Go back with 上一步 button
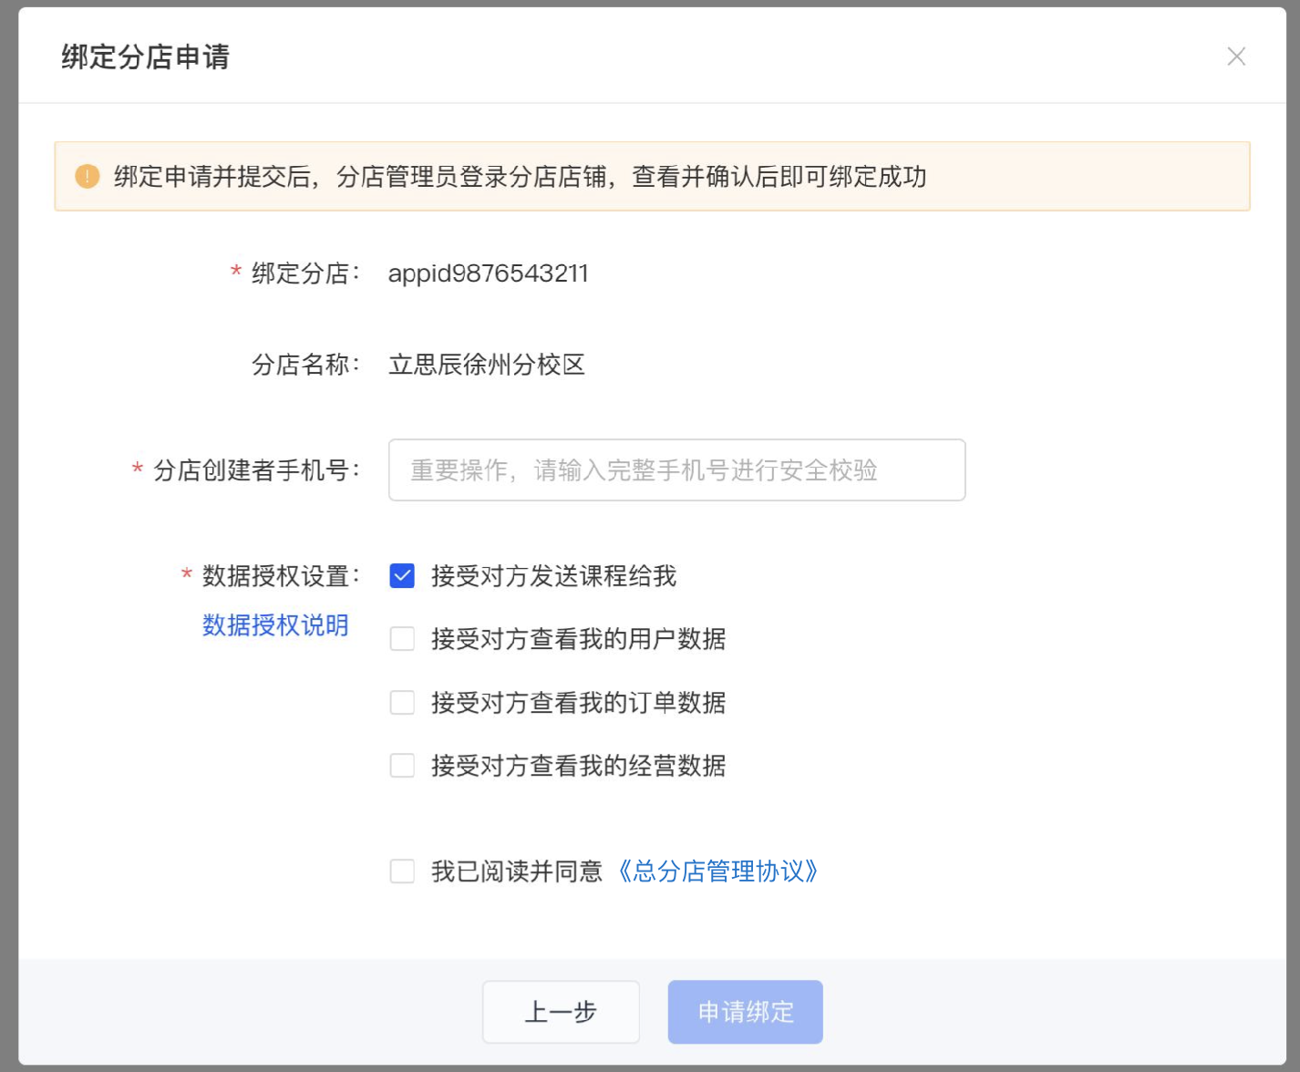This screenshot has width=1300, height=1072. point(561,1012)
